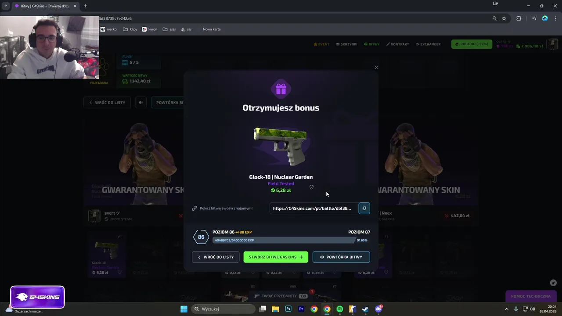
Task: Open the EVENT page in the navigation
Action: tap(321, 44)
